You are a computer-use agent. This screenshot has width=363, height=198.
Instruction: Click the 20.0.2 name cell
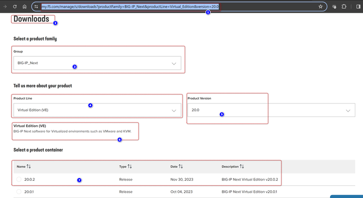click(30, 179)
